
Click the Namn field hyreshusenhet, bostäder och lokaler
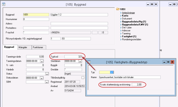click(130, 77)
